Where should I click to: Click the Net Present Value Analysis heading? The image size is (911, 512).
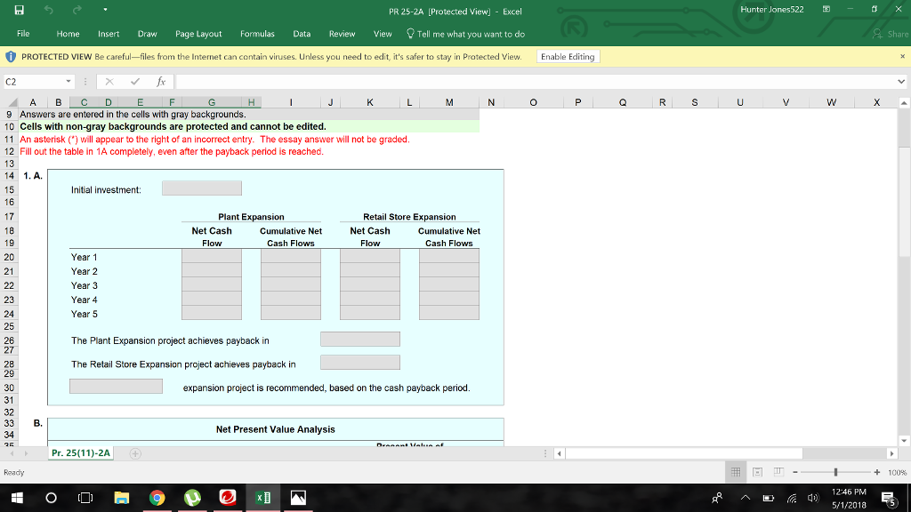point(276,429)
